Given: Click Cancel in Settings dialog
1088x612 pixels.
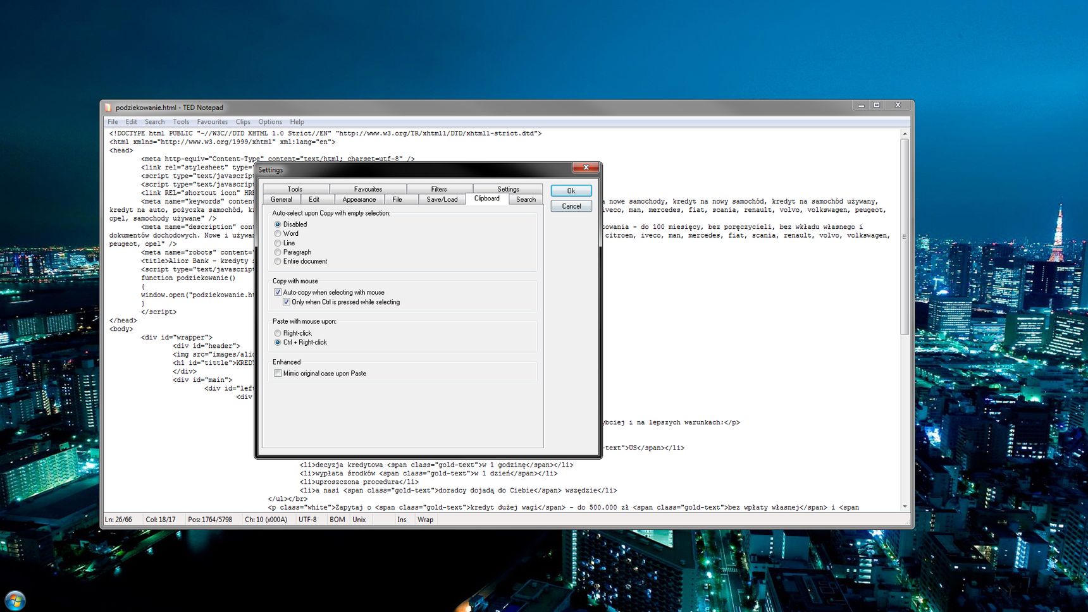Looking at the screenshot, I should pos(571,206).
